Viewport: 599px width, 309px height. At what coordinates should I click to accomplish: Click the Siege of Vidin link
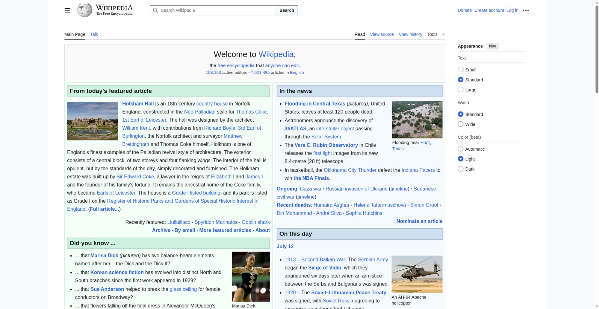point(325,268)
